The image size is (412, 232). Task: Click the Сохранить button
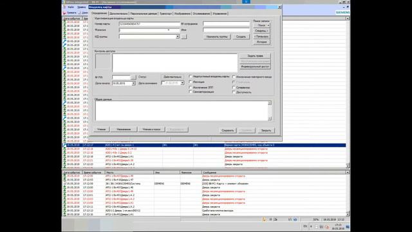[227, 130]
